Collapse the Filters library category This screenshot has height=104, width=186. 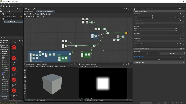click(1, 60)
